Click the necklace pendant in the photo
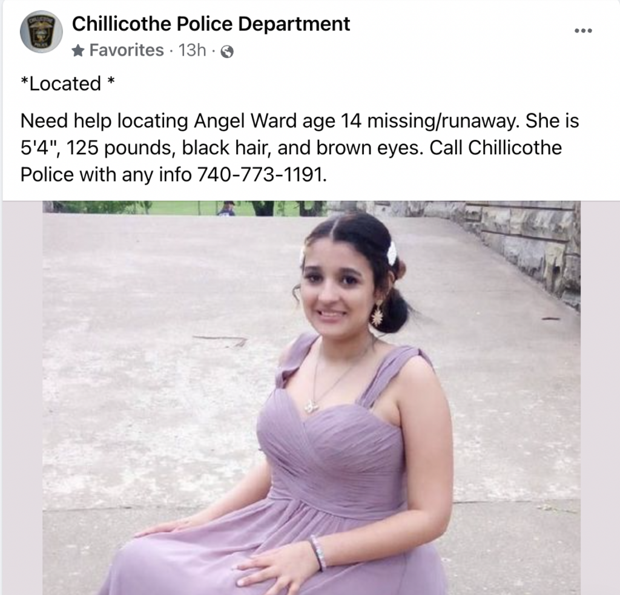The width and height of the screenshot is (620, 595). [x=311, y=406]
